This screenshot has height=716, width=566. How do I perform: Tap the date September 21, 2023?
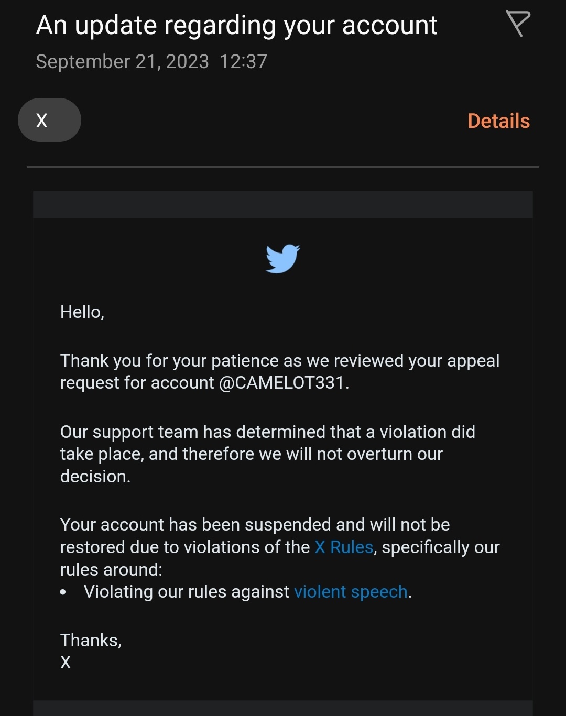(122, 62)
